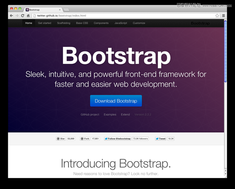235x189 pixels.
Task: Open the Get started nav item
Action: click(x=45, y=23)
